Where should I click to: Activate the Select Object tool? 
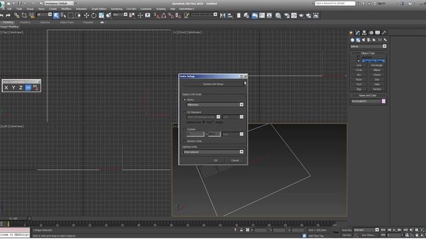(x=56, y=15)
